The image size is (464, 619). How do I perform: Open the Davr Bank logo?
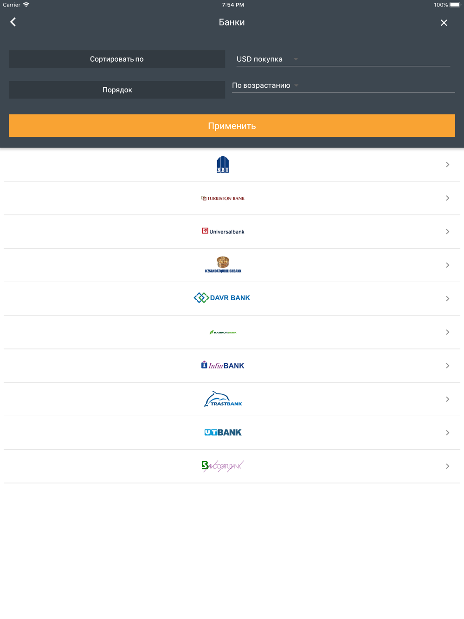click(222, 298)
